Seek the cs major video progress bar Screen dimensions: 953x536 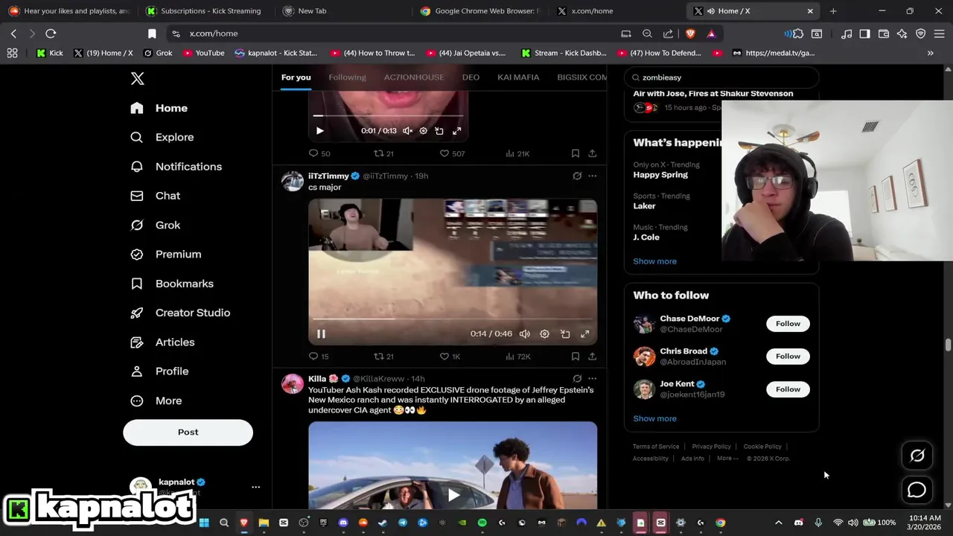pos(453,319)
